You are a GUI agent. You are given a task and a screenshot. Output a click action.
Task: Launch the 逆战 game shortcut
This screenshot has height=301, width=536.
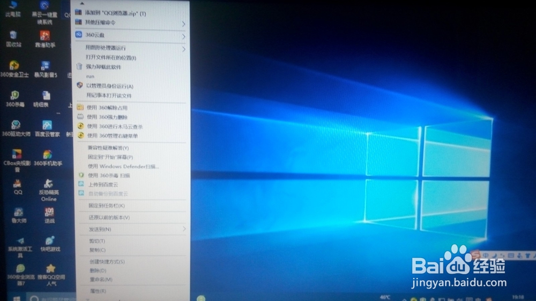[x=49, y=216]
